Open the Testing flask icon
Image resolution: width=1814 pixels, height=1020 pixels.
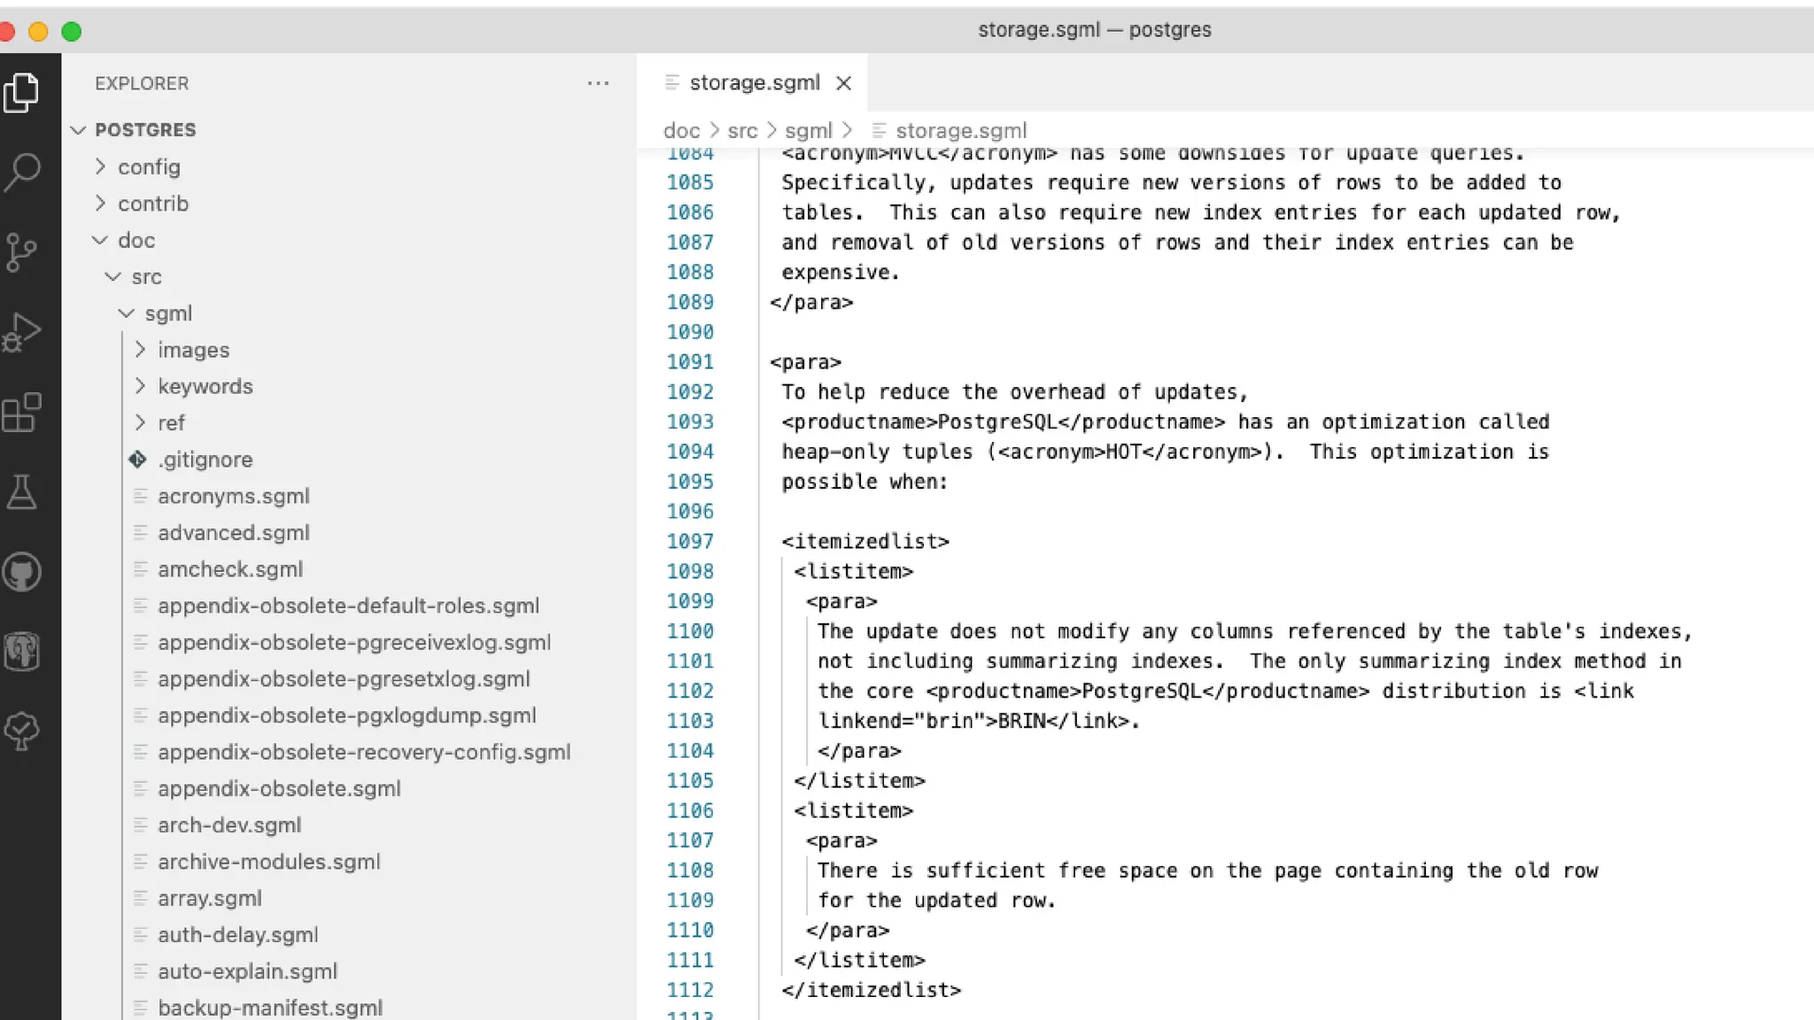click(x=21, y=492)
